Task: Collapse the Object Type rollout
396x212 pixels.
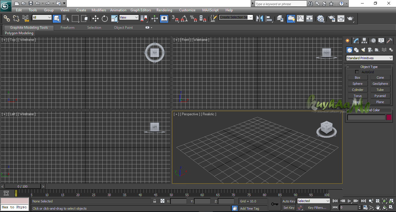Action: (x=369, y=67)
